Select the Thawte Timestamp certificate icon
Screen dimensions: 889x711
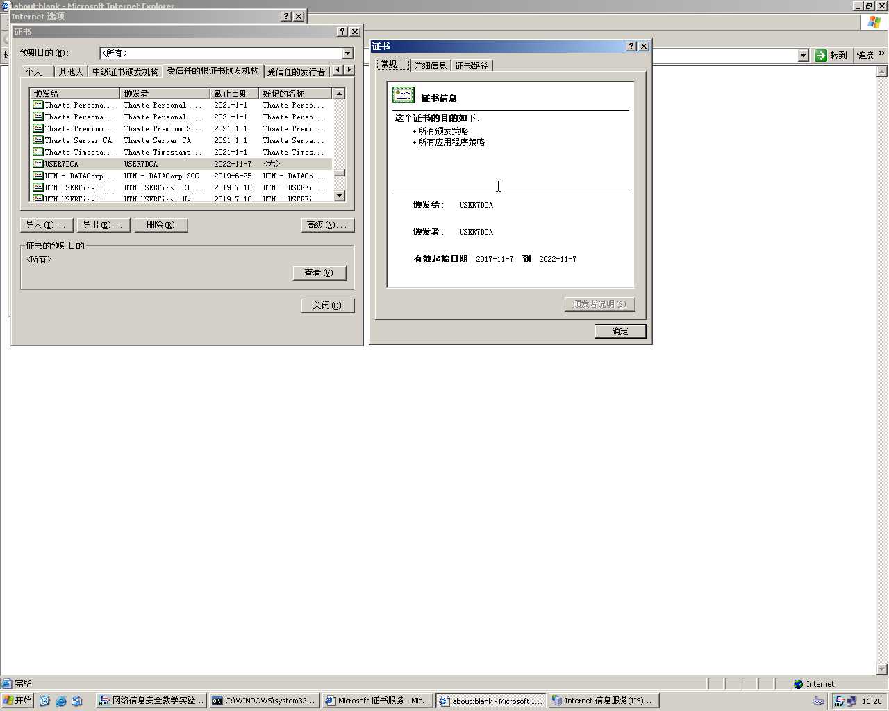pos(38,152)
